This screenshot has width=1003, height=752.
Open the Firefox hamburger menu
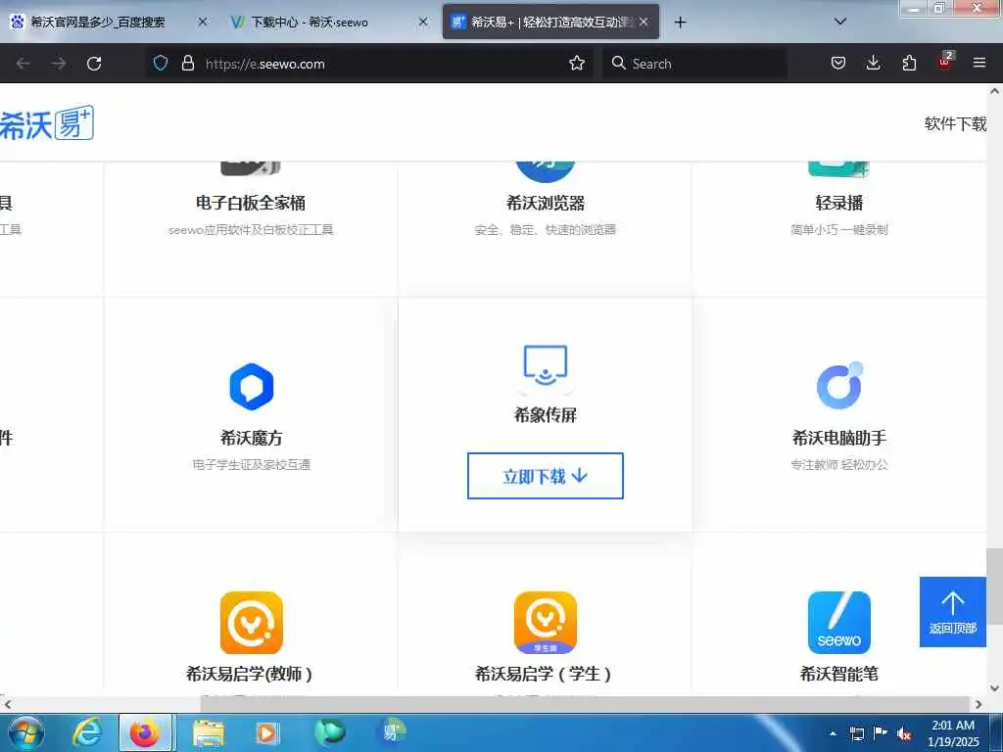tap(979, 63)
